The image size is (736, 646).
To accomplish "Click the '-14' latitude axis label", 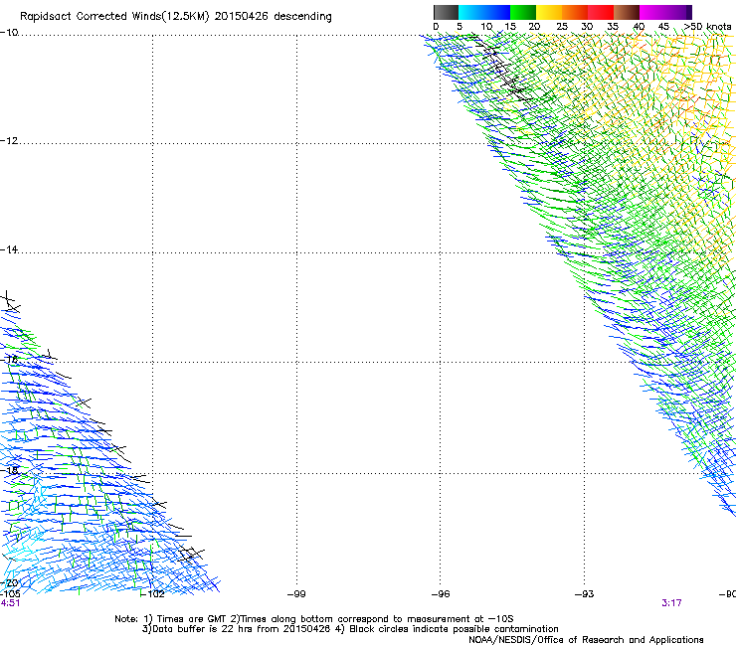I will click(x=9, y=249).
